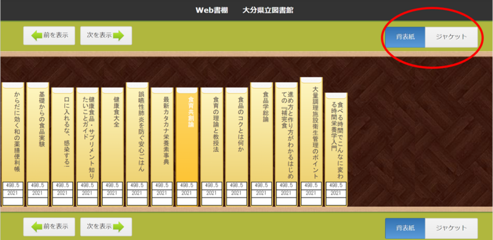Open the book 大量調理施設衛生管理のポイント
Image resolution: width=493 pixels, height=240 pixels.
click(x=311, y=142)
